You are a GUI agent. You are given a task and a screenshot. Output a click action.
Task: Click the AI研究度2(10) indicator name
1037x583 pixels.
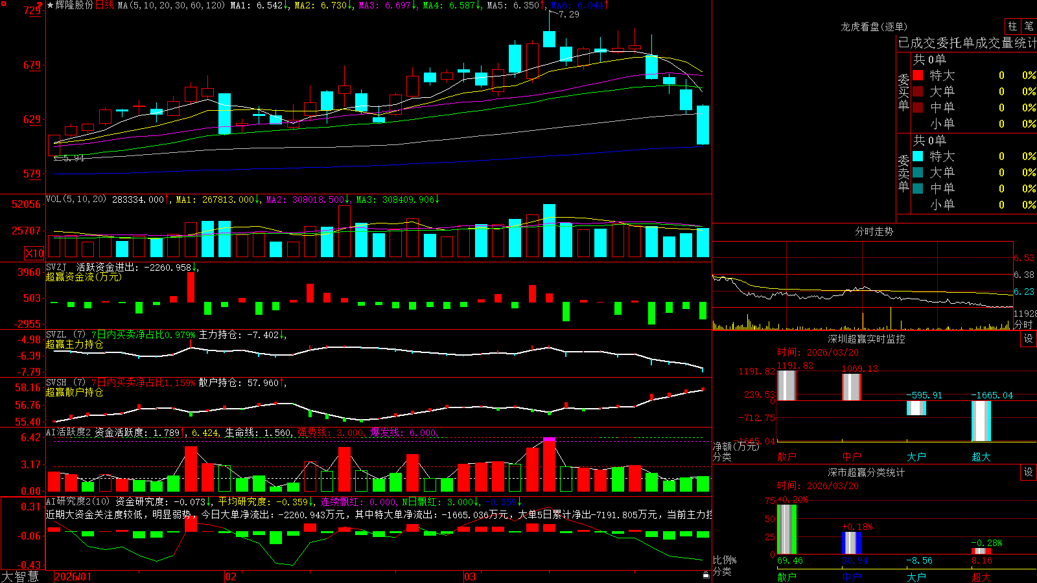point(78,501)
